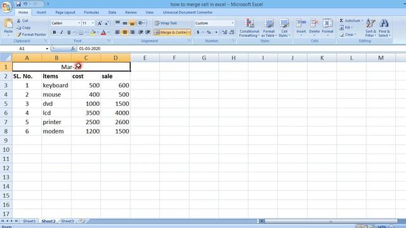Click the formula bar showing 01-03-2020

(x=241, y=49)
